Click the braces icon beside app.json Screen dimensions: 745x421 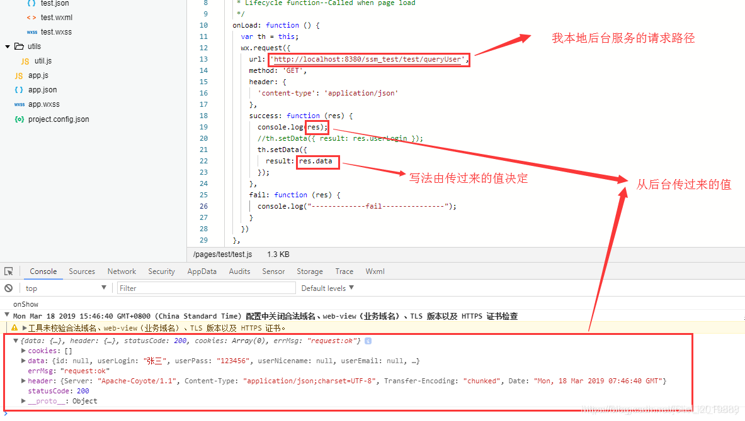pyautogui.click(x=19, y=90)
